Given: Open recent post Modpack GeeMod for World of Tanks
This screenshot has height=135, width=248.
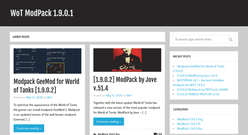Looking at the screenshot, I should pos(199,69).
